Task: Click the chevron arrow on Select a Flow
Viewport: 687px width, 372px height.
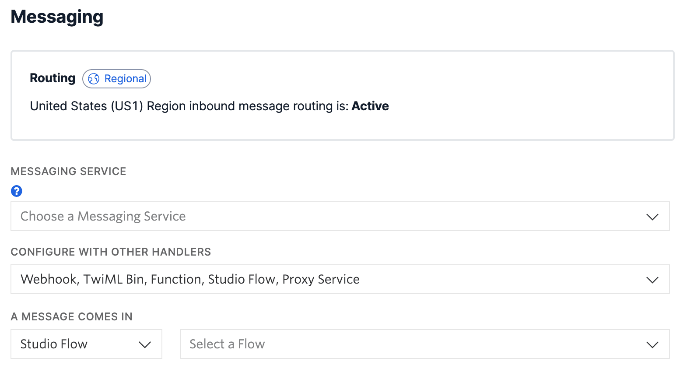Action: [x=652, y=344]
